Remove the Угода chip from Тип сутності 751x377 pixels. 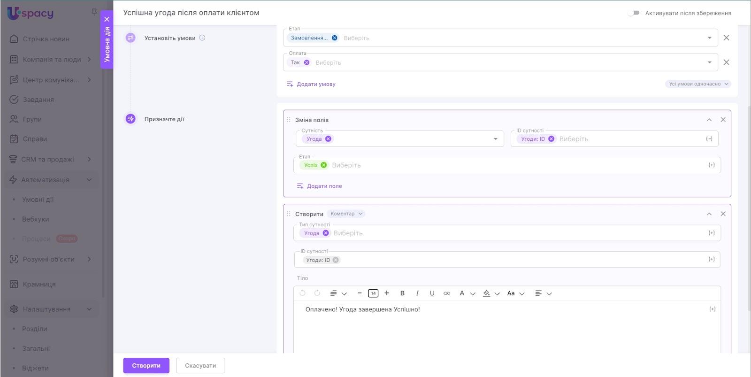click(x=326, y=233)
